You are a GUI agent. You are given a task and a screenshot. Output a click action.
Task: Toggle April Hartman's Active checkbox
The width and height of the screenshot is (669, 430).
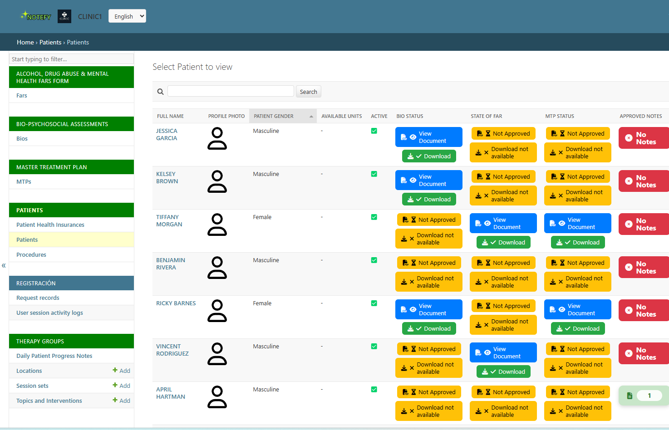(x=374, y=390)
